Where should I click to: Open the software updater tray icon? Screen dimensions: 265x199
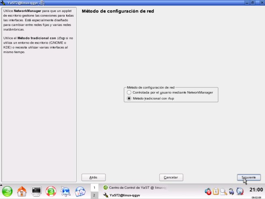240,192
